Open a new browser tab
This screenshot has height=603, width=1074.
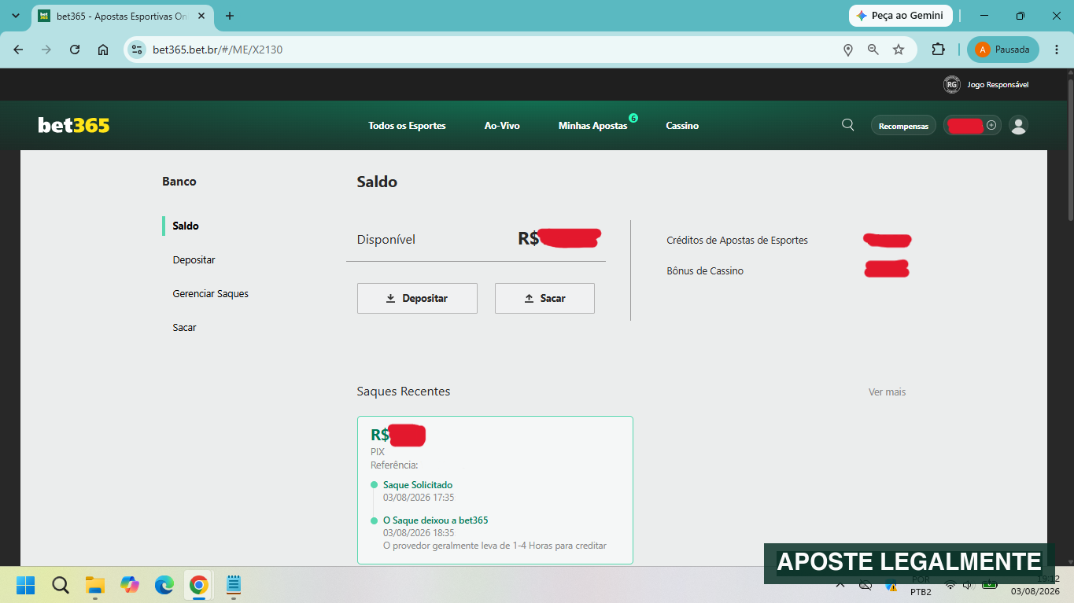[x=230, y=16]
